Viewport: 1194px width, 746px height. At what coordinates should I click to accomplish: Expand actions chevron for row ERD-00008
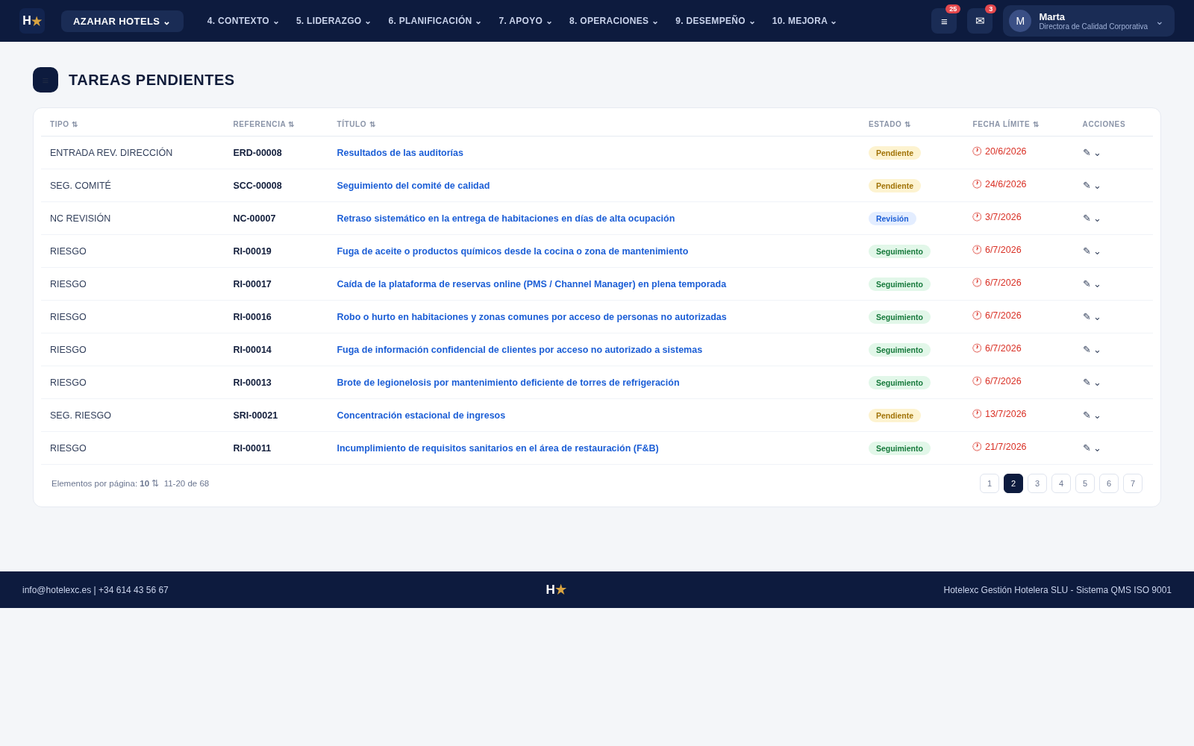[x=1097, y=153]
